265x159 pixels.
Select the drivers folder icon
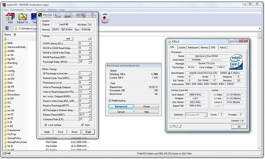tap(5, 90)
